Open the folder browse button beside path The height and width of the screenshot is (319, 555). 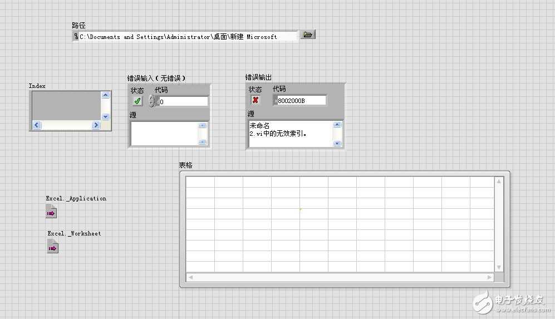[x=308, y=35]
